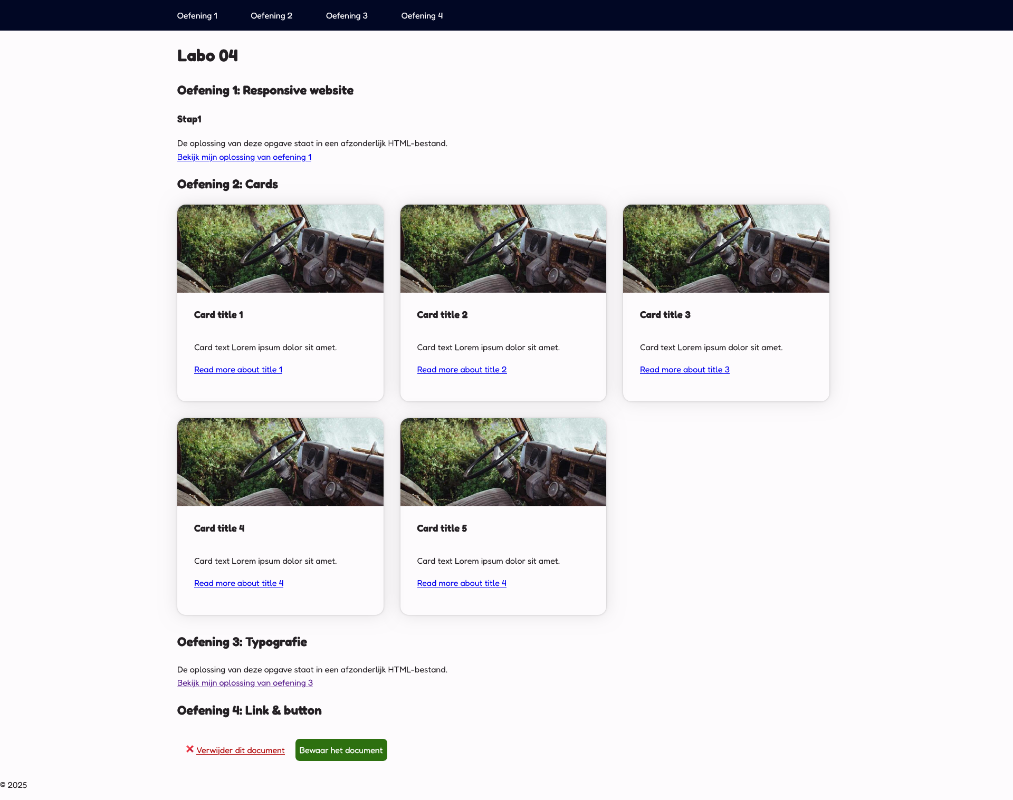Follow Read more about title 3 link
Viewport: 1013px width, 800px height.
pos(684,370)
